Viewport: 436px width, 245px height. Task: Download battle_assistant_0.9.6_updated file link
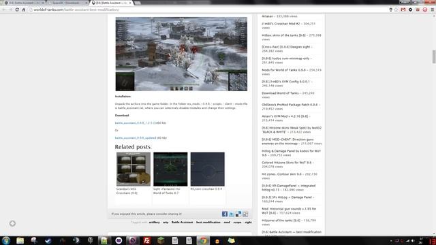pos(136,137)
